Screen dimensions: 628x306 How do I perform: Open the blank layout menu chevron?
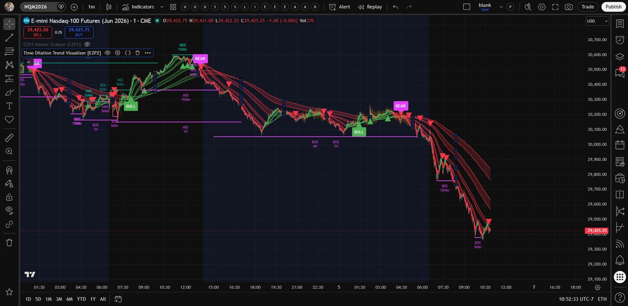tap(501, 7)
